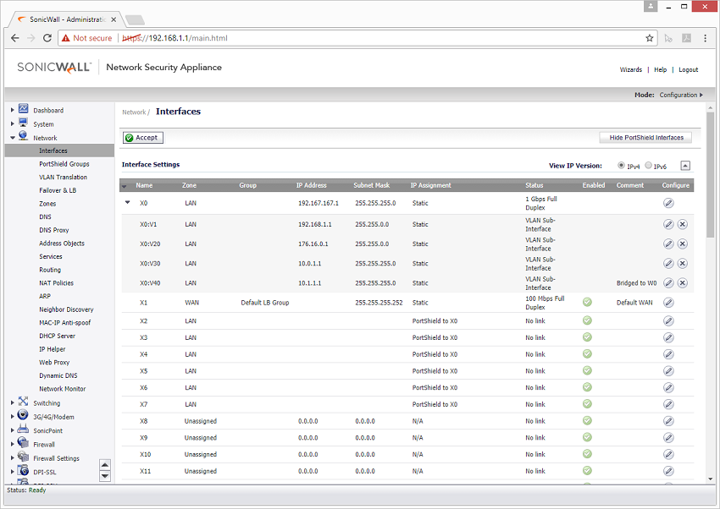Edit the X0:V1 sub-interface

click(668, 224)
